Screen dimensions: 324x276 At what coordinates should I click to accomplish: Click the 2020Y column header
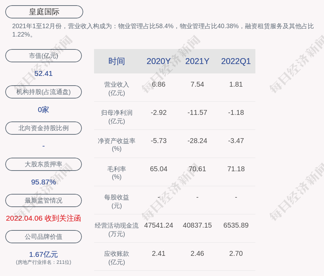[x=159, y=61]
